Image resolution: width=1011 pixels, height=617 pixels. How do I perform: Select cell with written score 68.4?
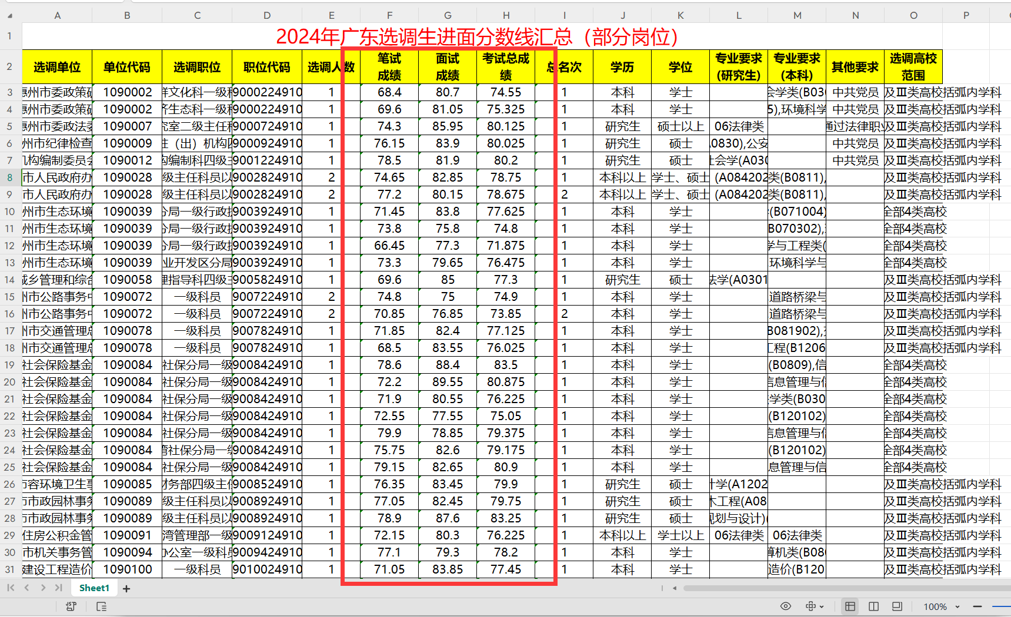[389, 92]
